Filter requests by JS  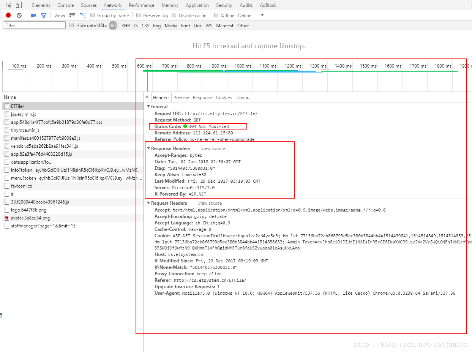coord(136,25)
